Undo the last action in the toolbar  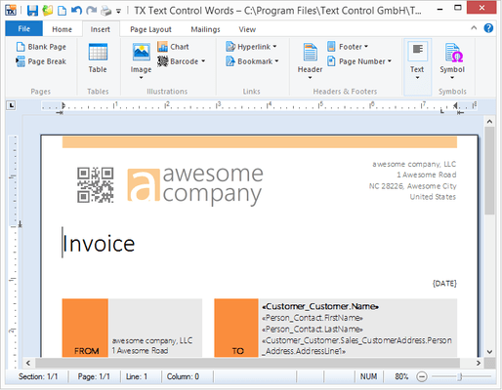tap(76, 11)
